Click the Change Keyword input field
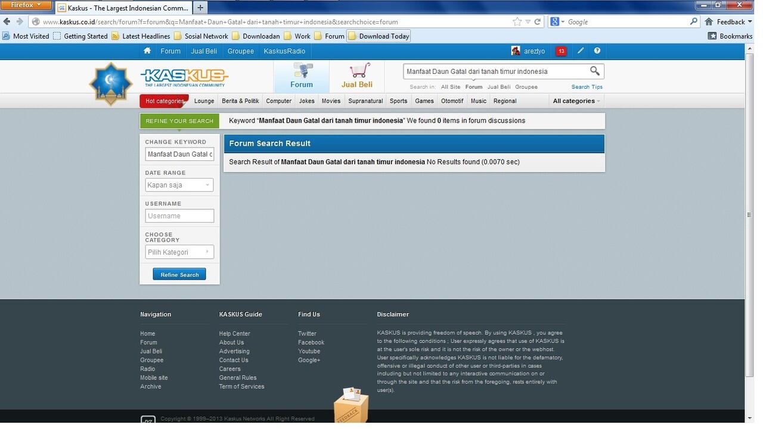 pyautogui.click(x=179, y=154)
